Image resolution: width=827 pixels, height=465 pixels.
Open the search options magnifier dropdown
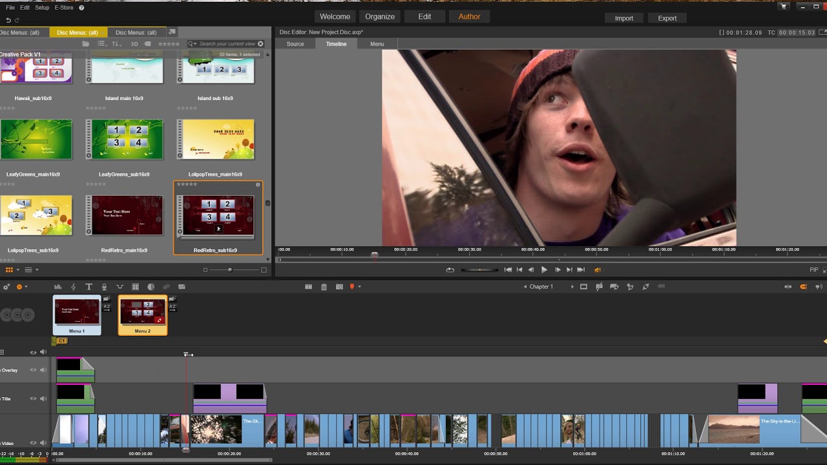point(193,44)
